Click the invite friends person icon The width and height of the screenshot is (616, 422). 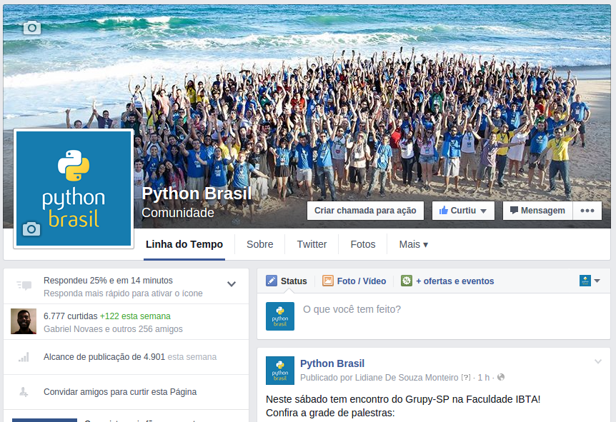24,392
